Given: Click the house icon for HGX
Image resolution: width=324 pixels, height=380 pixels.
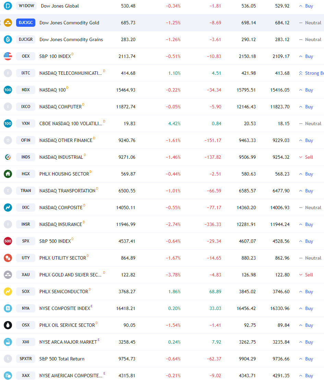Looking at the screenshot, I should (8, 174).
